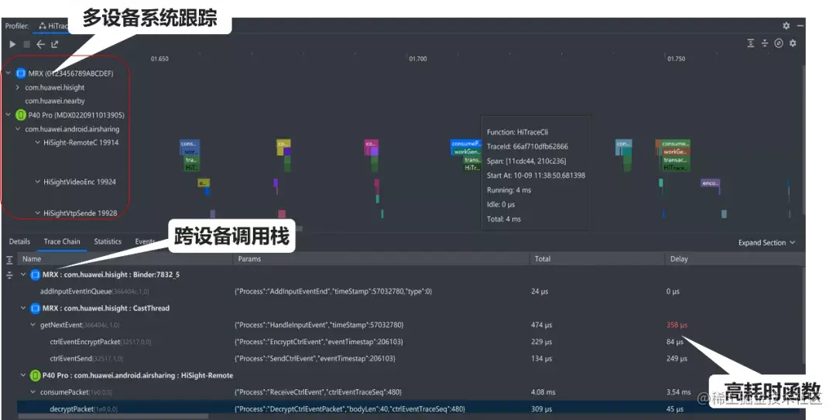Collapse P40 Pro device node

[x=9, y=114]
